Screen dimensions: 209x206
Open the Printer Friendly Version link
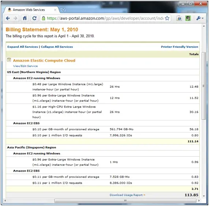point(179,47)
